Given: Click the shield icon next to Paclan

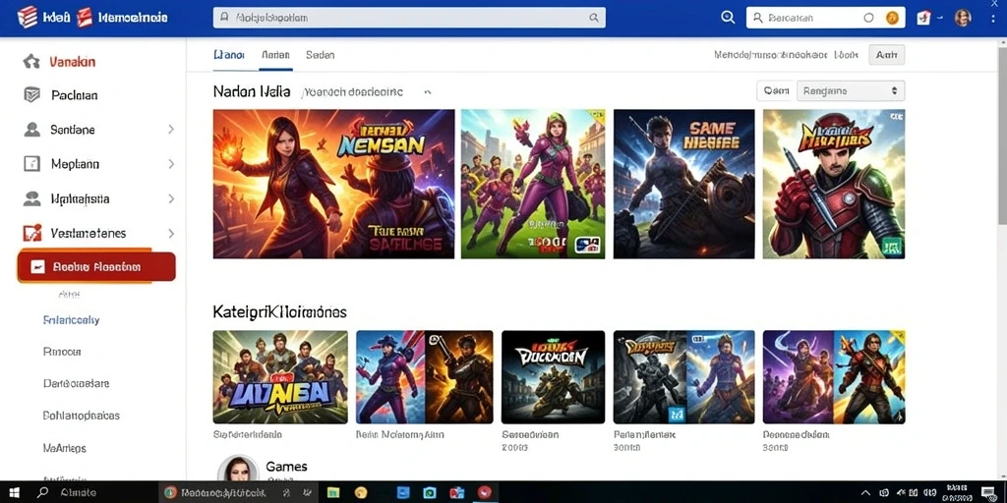Looking at the screenshot, I should (31, 95).
